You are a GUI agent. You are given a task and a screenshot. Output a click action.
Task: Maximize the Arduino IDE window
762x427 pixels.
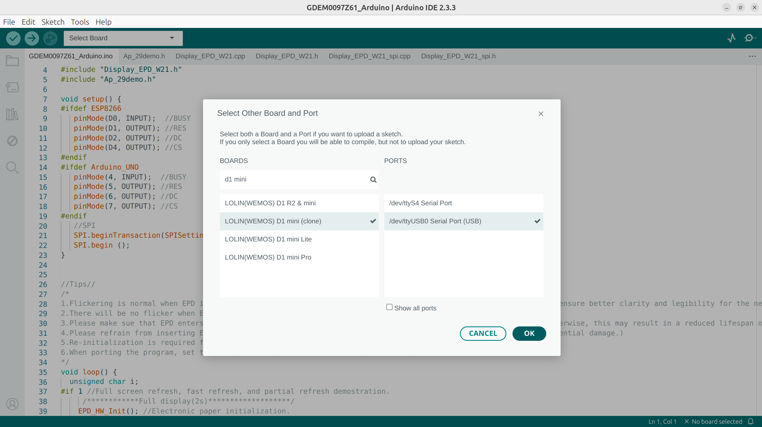tap(741, 7)
